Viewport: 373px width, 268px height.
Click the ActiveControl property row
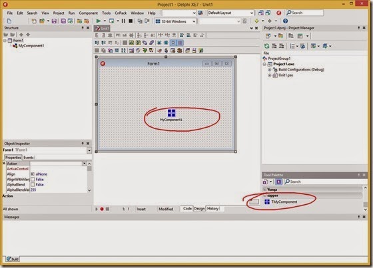(x=47, y=169)
